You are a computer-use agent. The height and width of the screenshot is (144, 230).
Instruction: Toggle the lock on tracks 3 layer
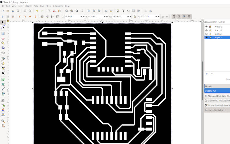point(210,26)
